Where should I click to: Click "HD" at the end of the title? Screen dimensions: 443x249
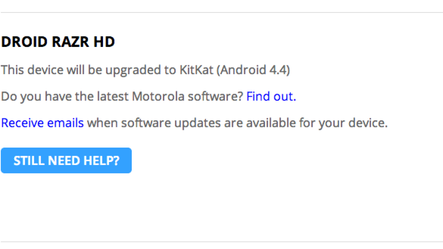click(106, 42)
